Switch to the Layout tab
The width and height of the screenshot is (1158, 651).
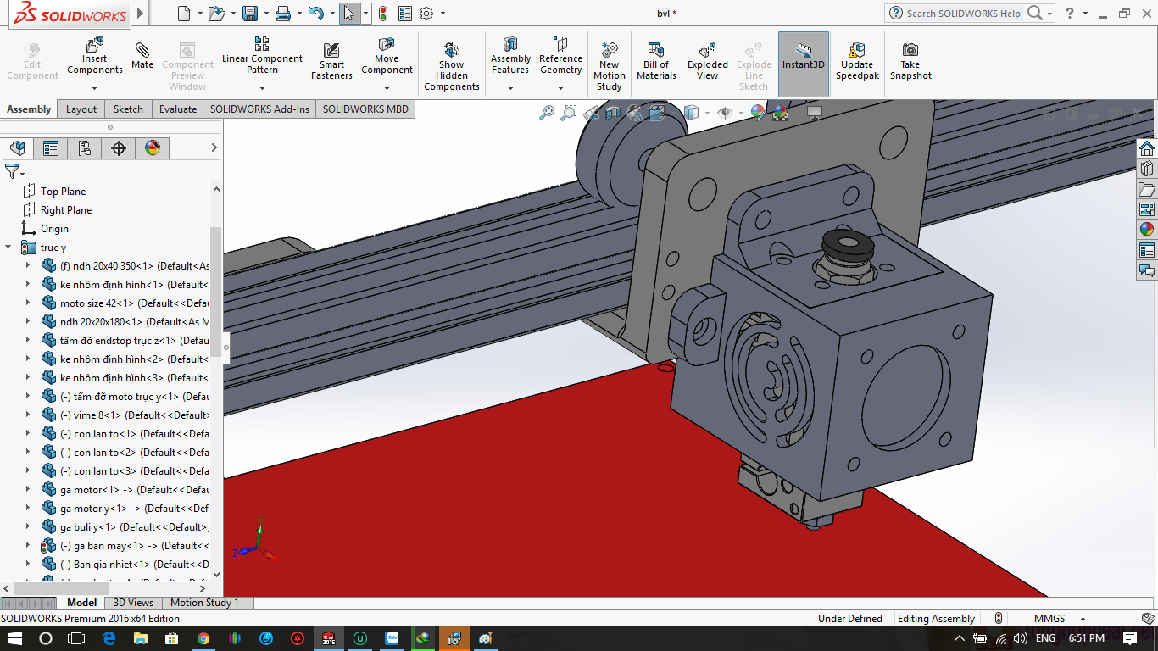coord(81,109)
